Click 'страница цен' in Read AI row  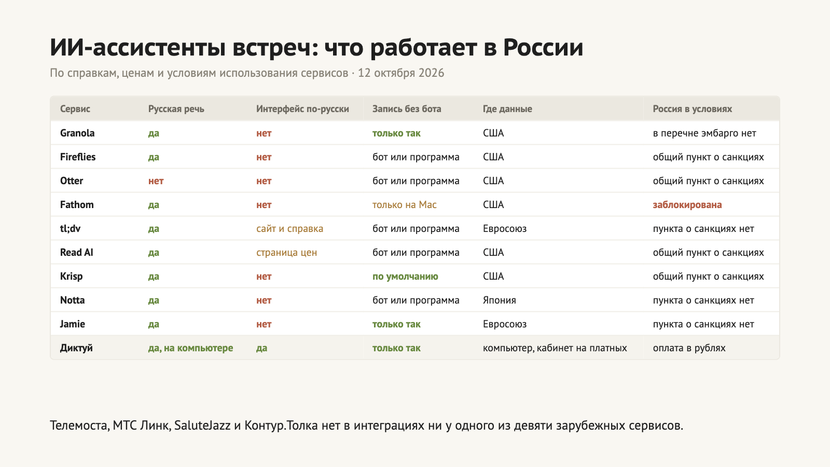pos(287,252)
